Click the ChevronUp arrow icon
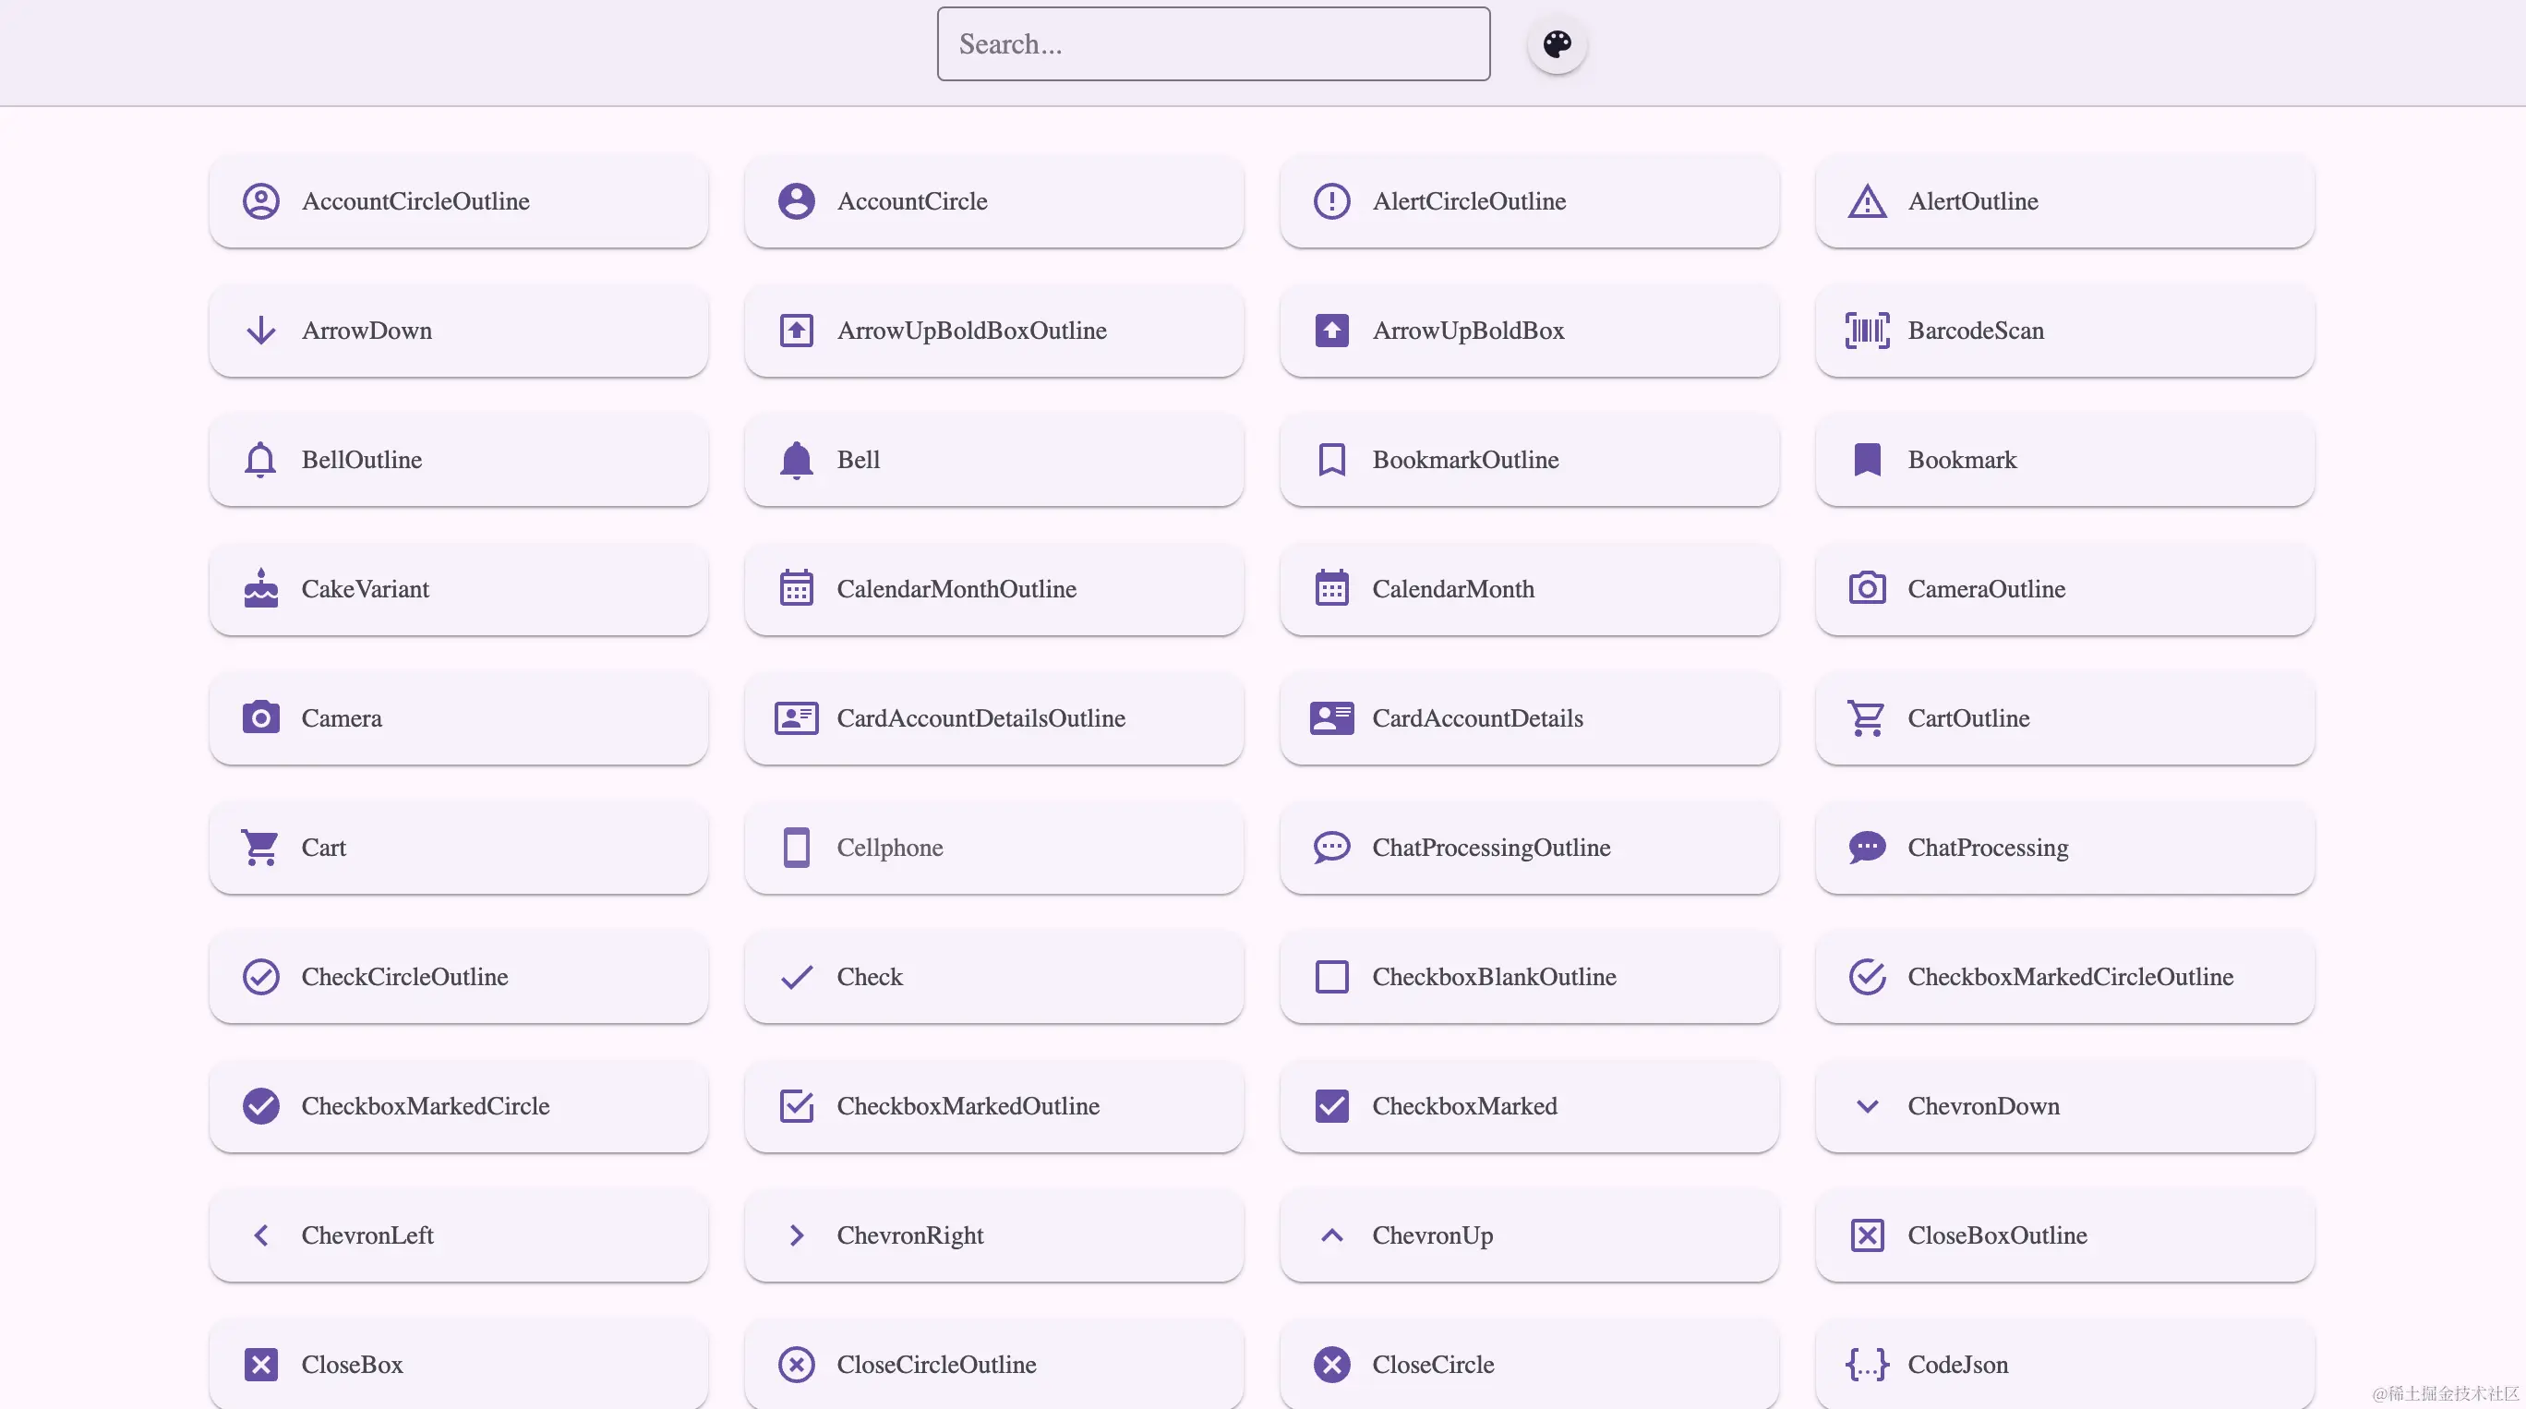This screenshot has width=2526, height=1409. 1330,1235
